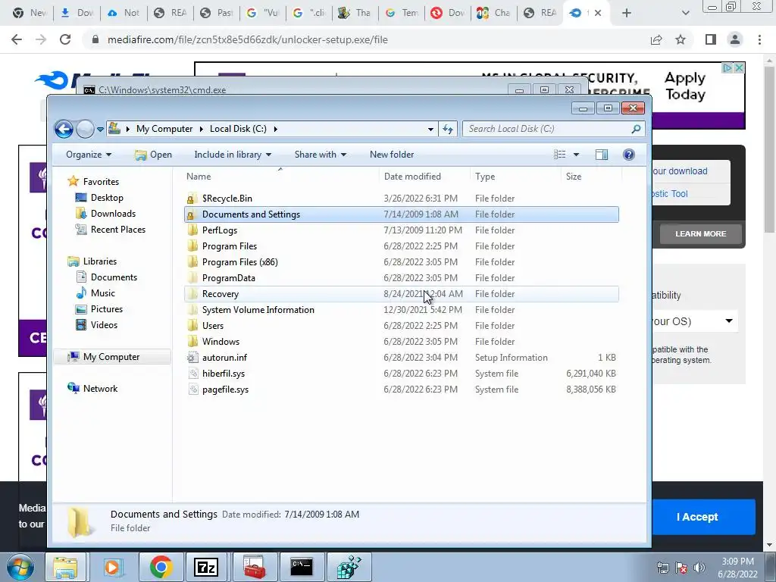Click the Explorer Forward navigation arrow
This screenshot has width=776, height=582.
pyautogui.click(x=85, y=129)
